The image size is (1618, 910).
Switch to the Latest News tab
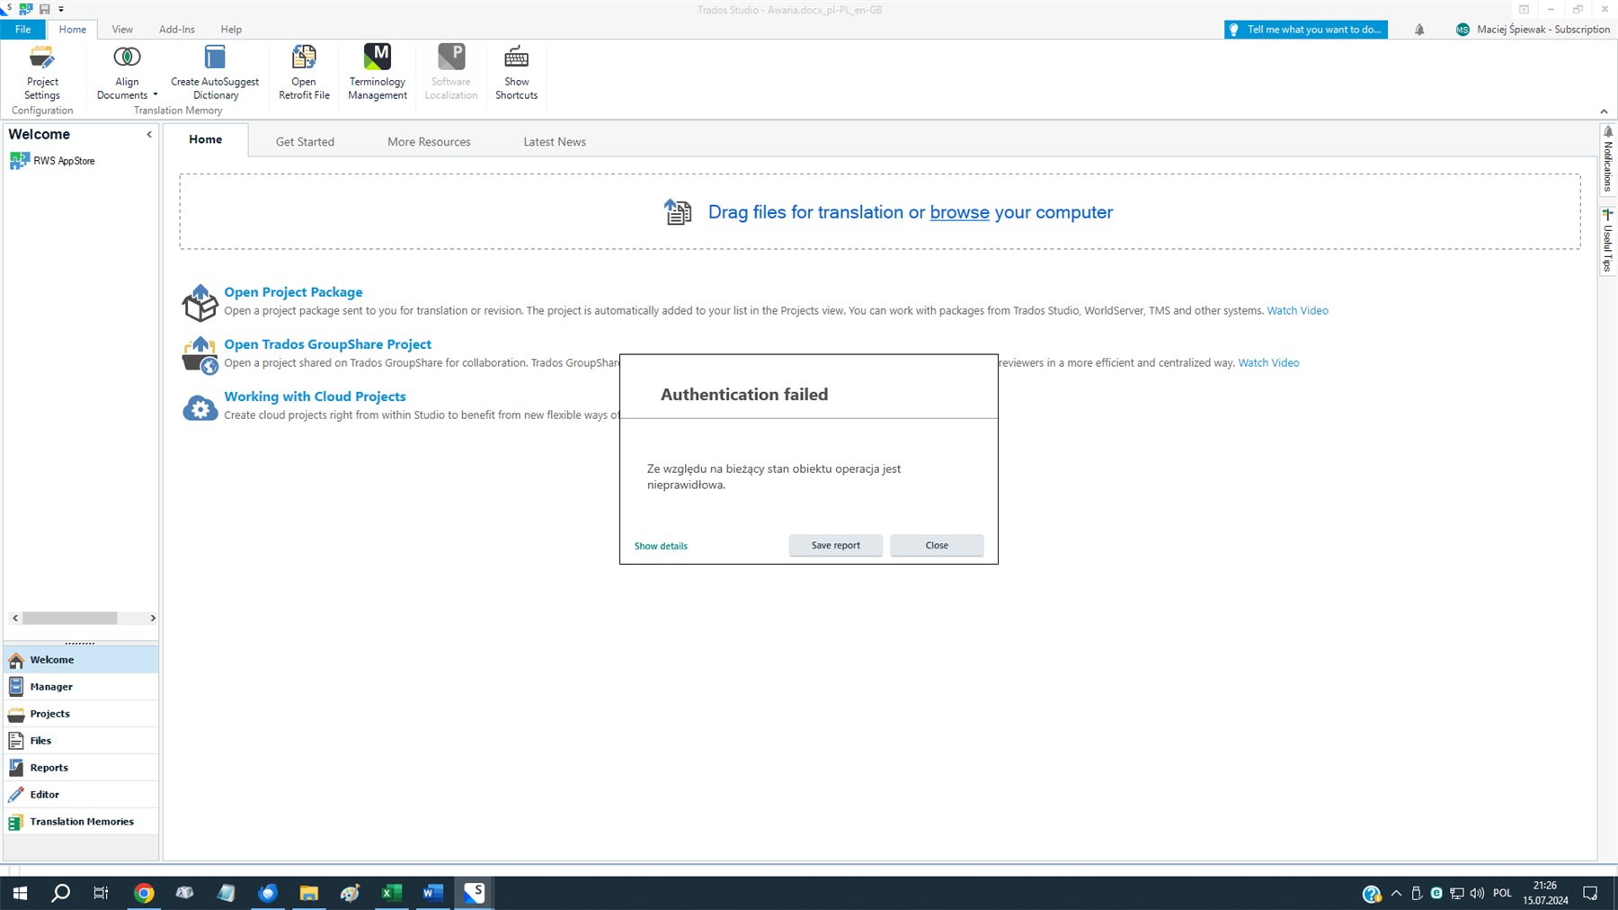click(x=555, y=141)
